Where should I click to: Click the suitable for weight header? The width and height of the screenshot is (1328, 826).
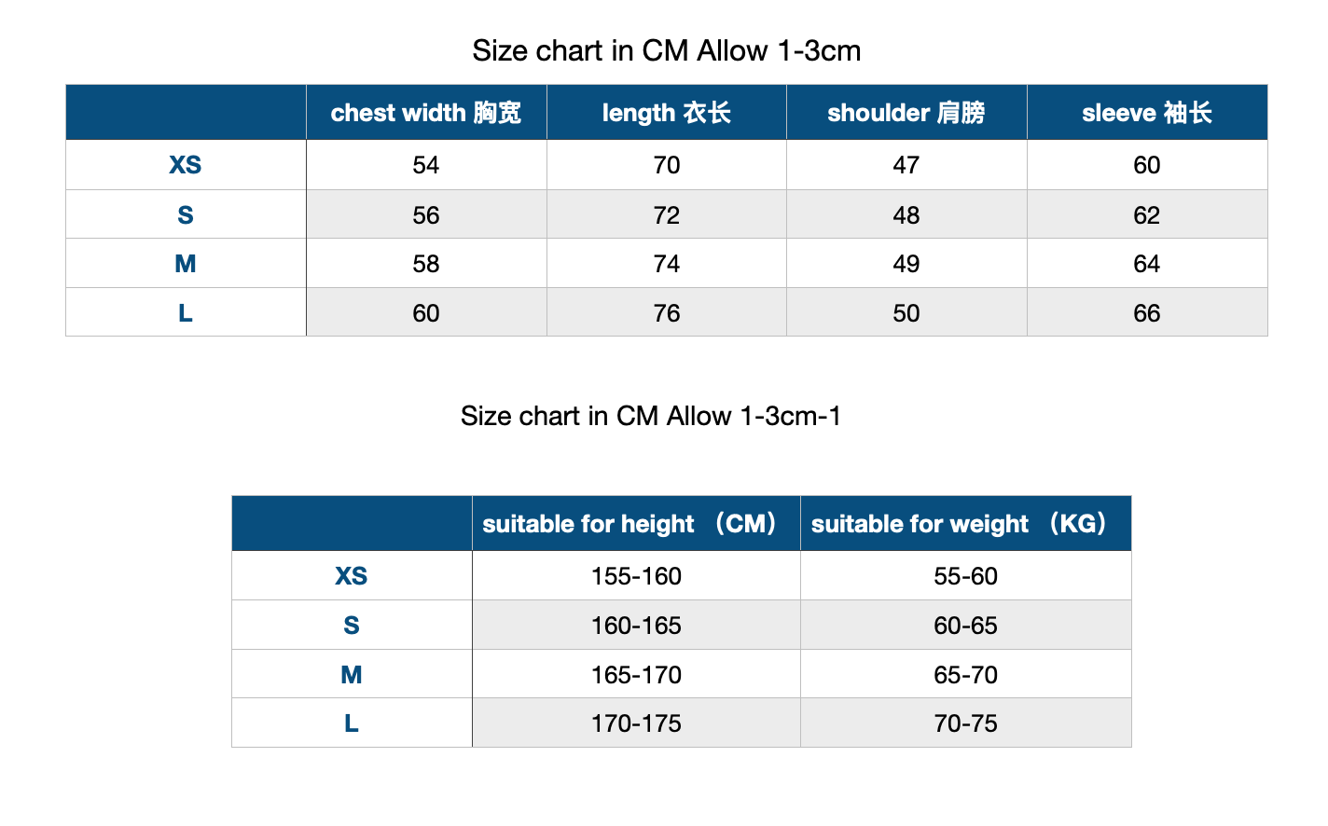966,524
